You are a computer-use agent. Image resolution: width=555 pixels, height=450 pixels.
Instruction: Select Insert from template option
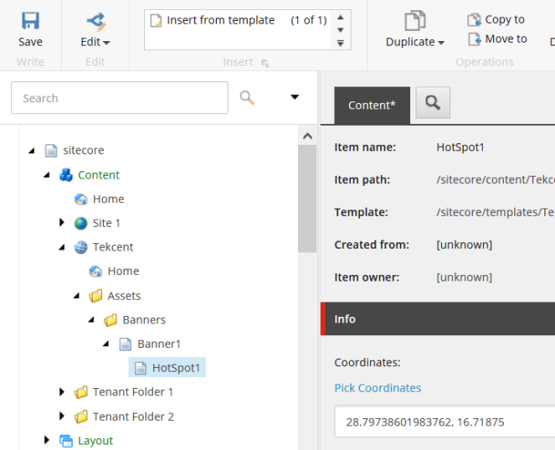tap(220, 20)
